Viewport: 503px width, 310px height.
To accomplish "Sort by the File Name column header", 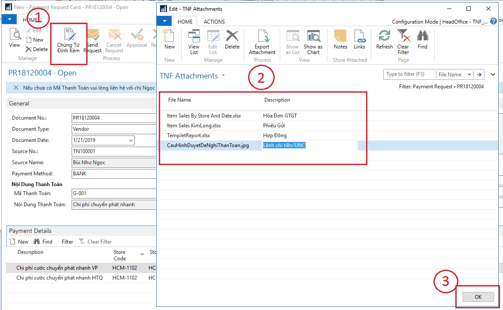I will click(180, 100).
